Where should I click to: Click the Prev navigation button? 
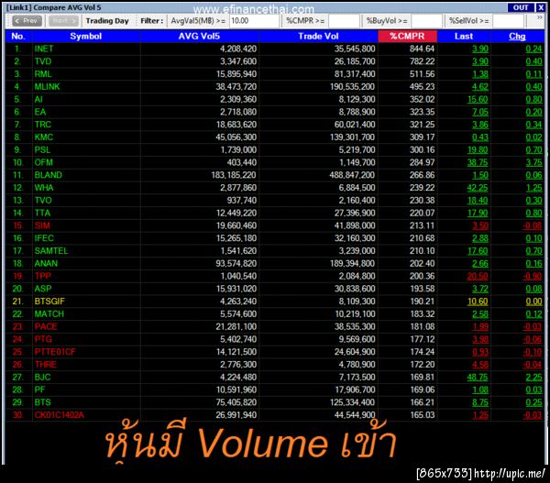pos(27,21)
